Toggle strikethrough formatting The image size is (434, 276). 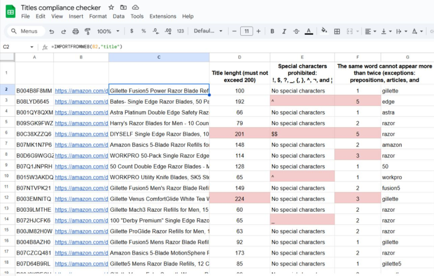[x=296, y=31]
